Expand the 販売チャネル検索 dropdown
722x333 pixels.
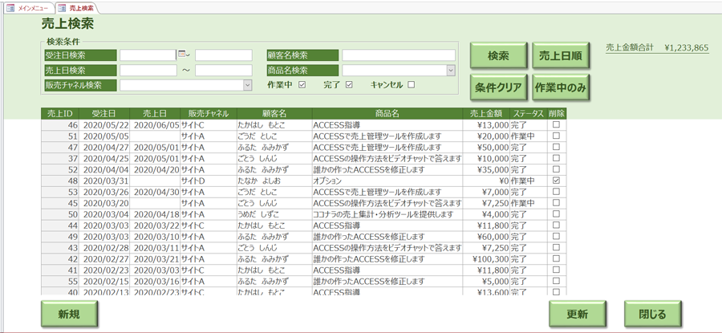click(248, 85)
